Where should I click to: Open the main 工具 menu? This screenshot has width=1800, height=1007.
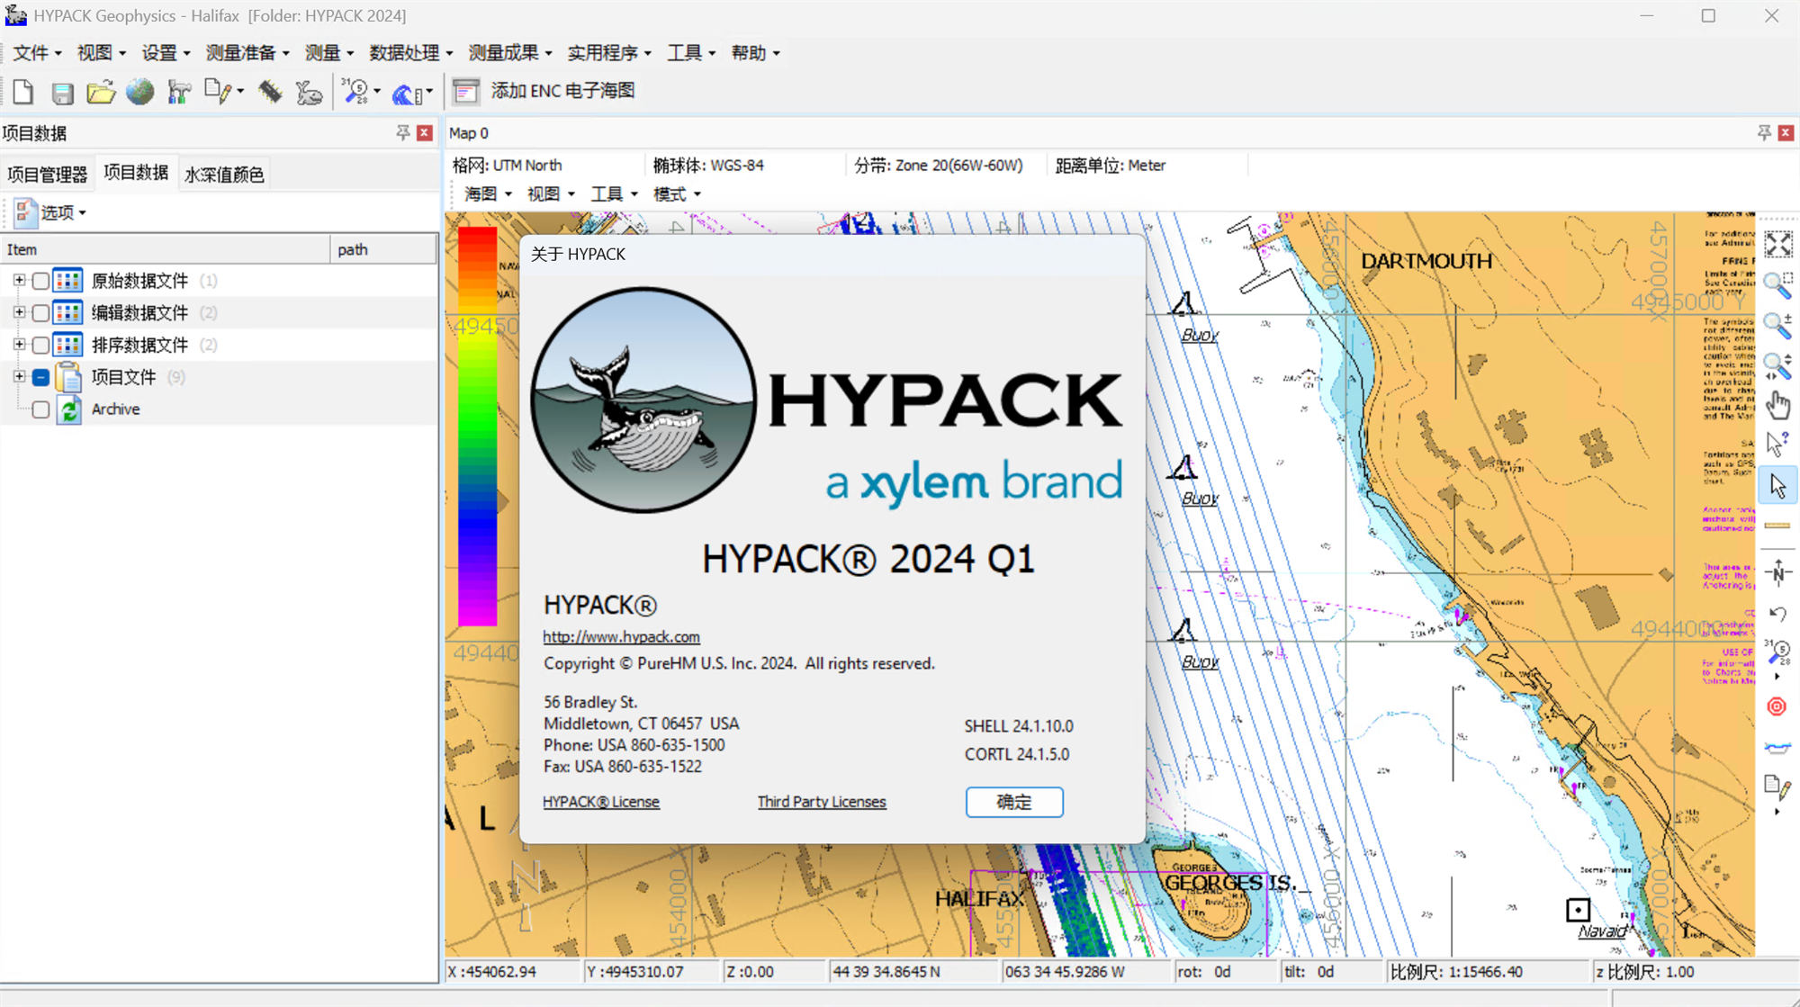691,53
